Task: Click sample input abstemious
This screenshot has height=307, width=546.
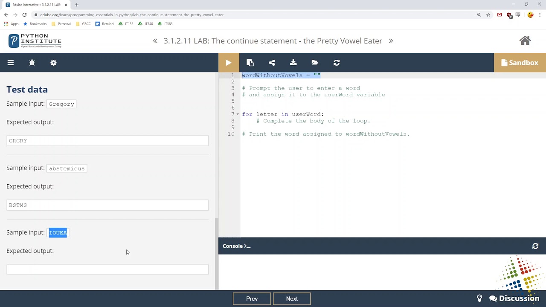Action: pyautogui.click(x=67, y=168)
